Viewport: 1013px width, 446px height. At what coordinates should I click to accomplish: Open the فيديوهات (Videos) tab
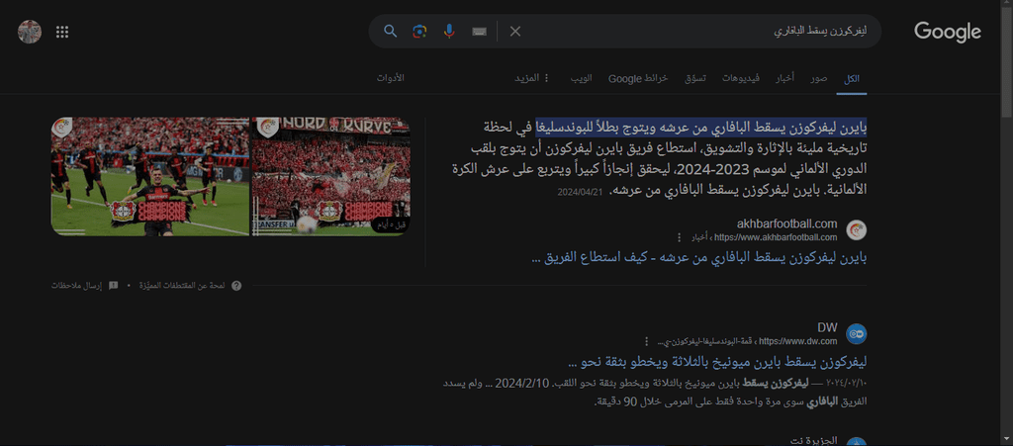[x=740, y=78]
